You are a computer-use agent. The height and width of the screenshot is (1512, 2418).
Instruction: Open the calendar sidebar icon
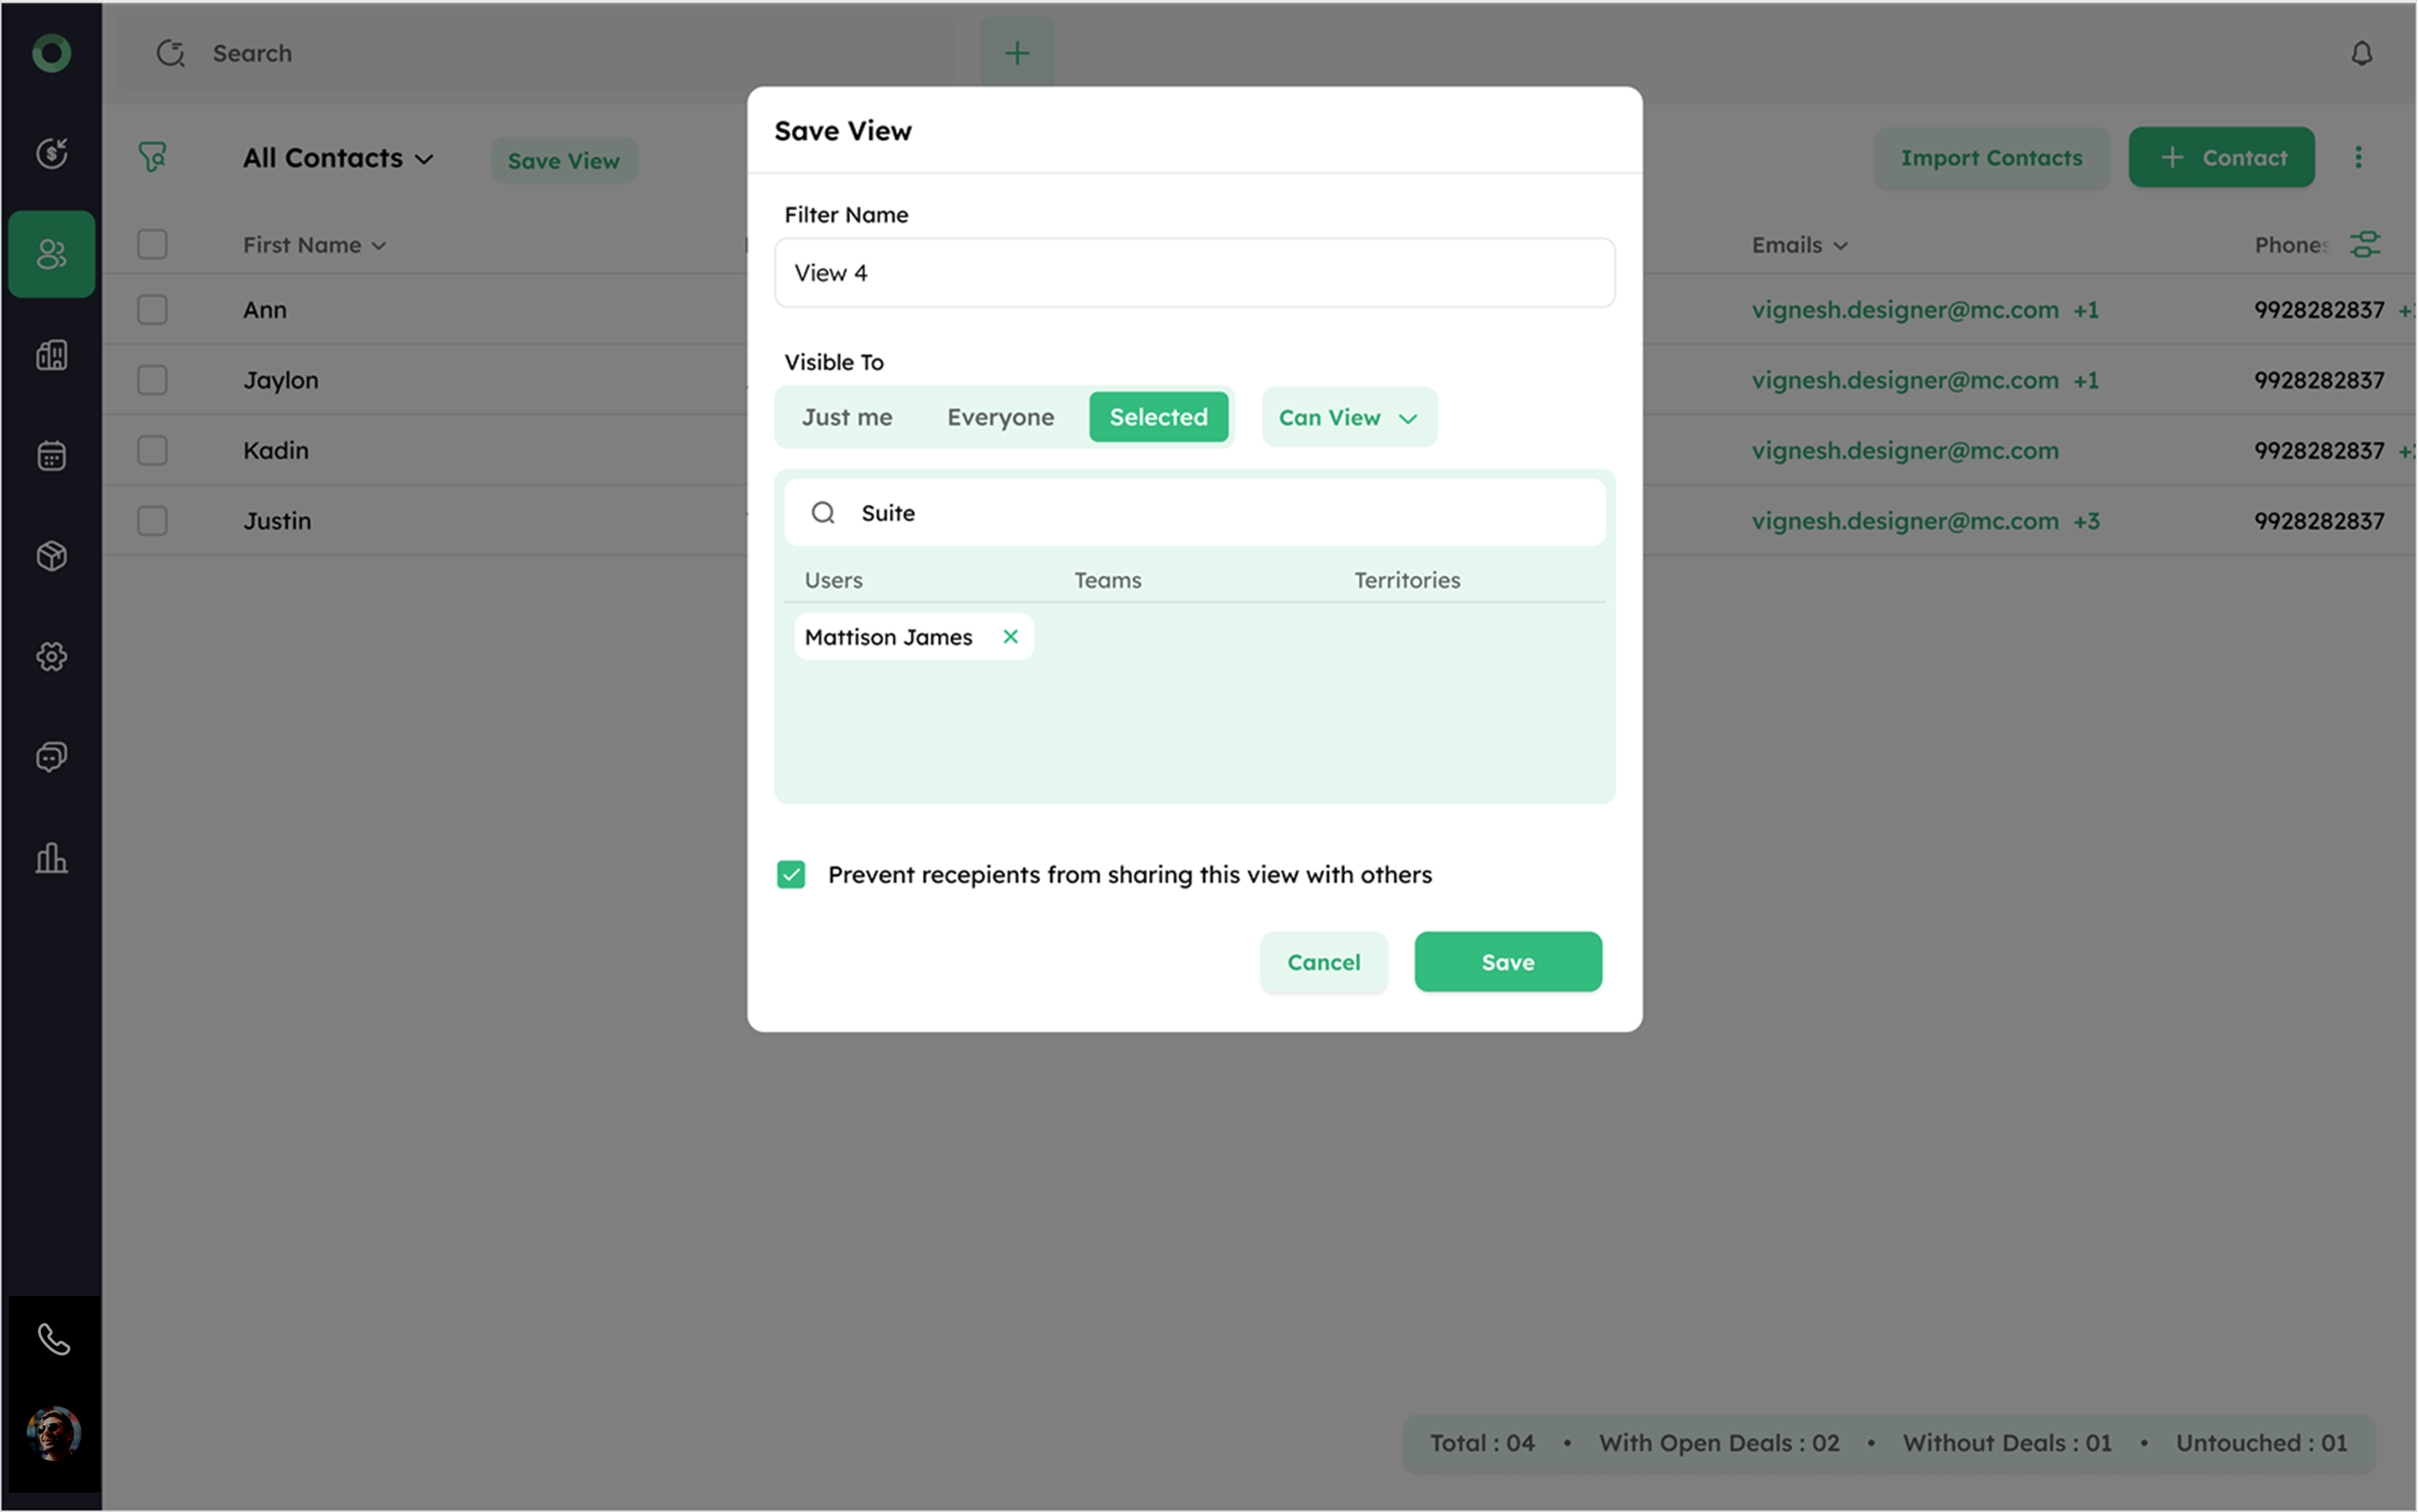[x=51, y=456]
